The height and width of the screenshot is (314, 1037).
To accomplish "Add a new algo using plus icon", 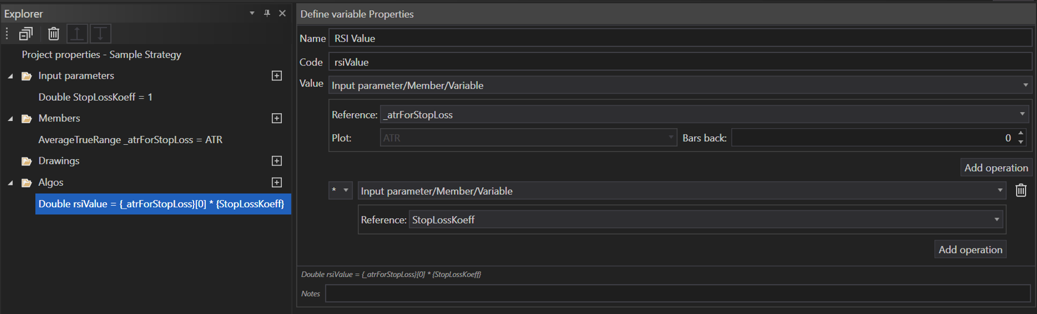I will click(x=277, y=182).
